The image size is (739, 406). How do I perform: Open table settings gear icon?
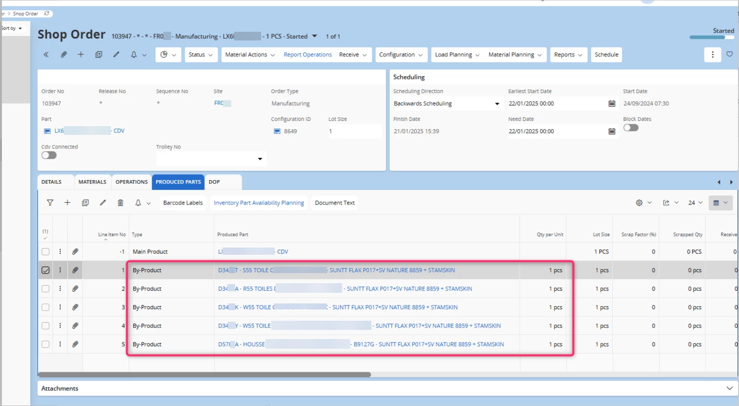coord(639,203)
